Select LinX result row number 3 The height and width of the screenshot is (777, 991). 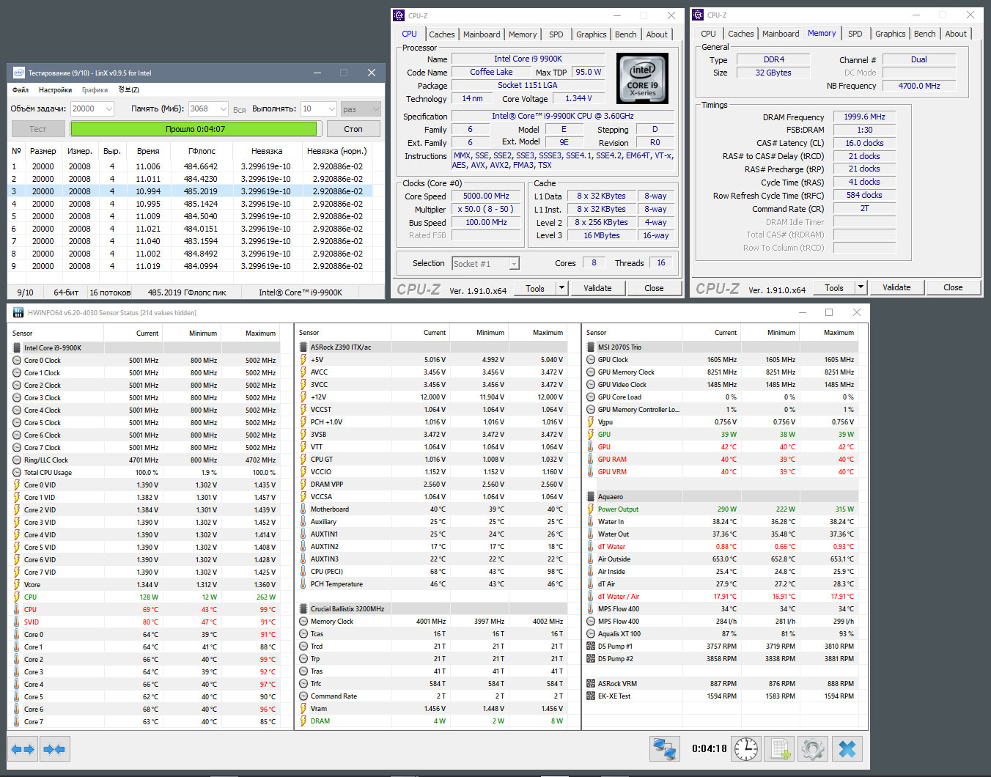191,191
